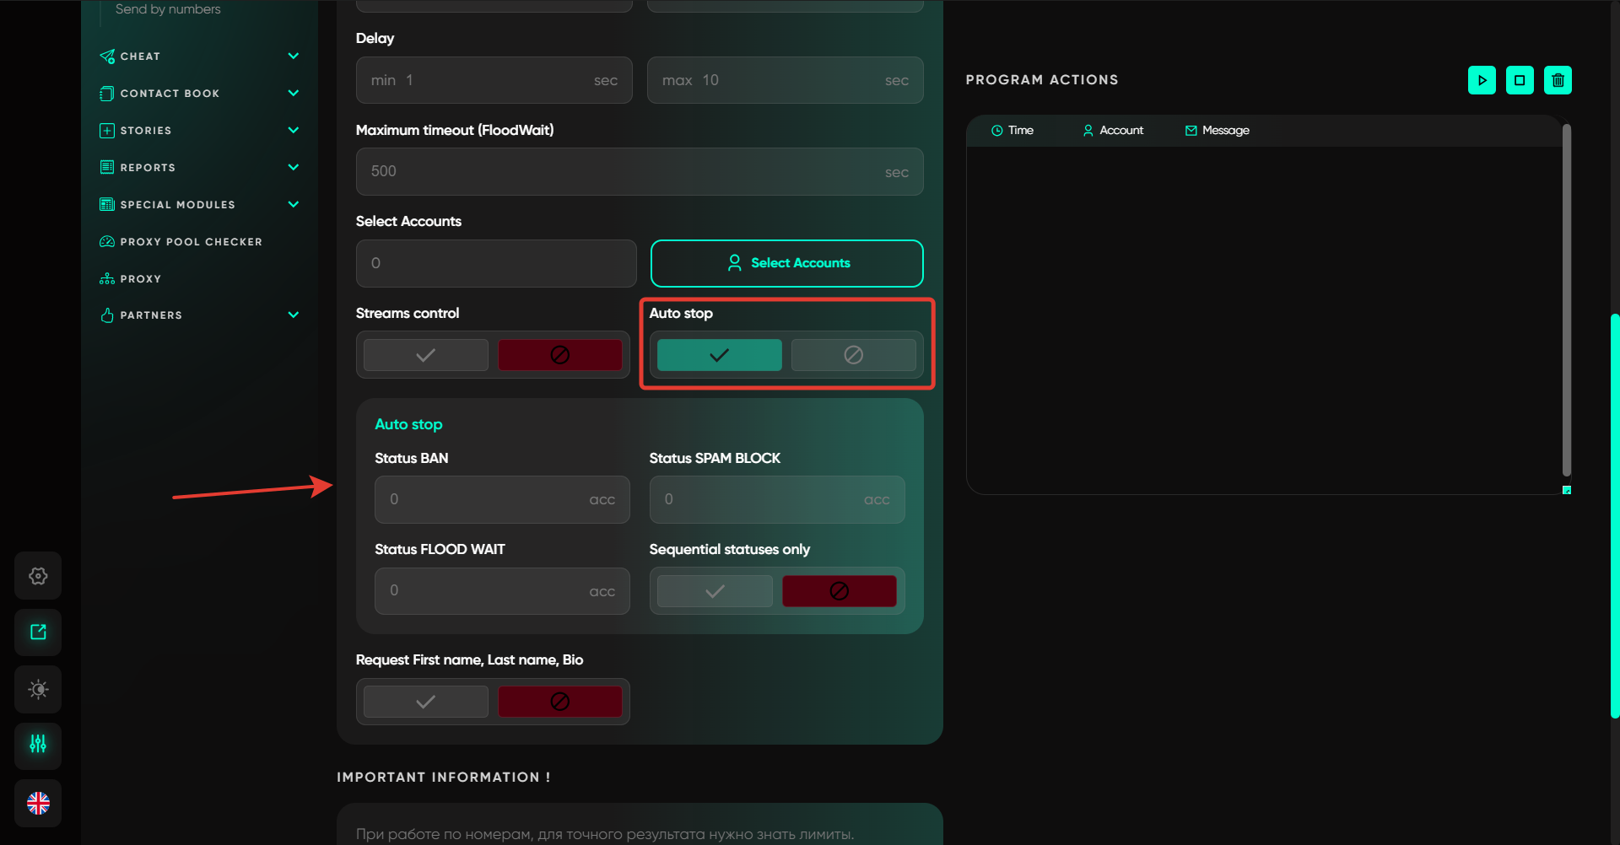Expand the Cheat menu chevron
The image size is (1620, 845).
coord(294,57)
